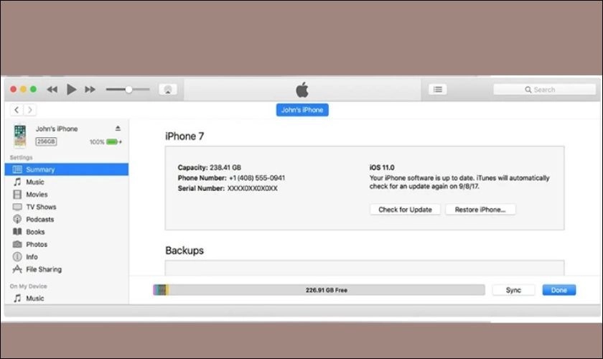Click into the Search field
Image resolution: width=603 pixels, height=359 pixels.
point(544,90)
